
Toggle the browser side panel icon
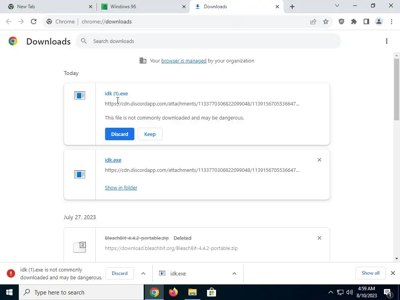[x=366, y=22]
